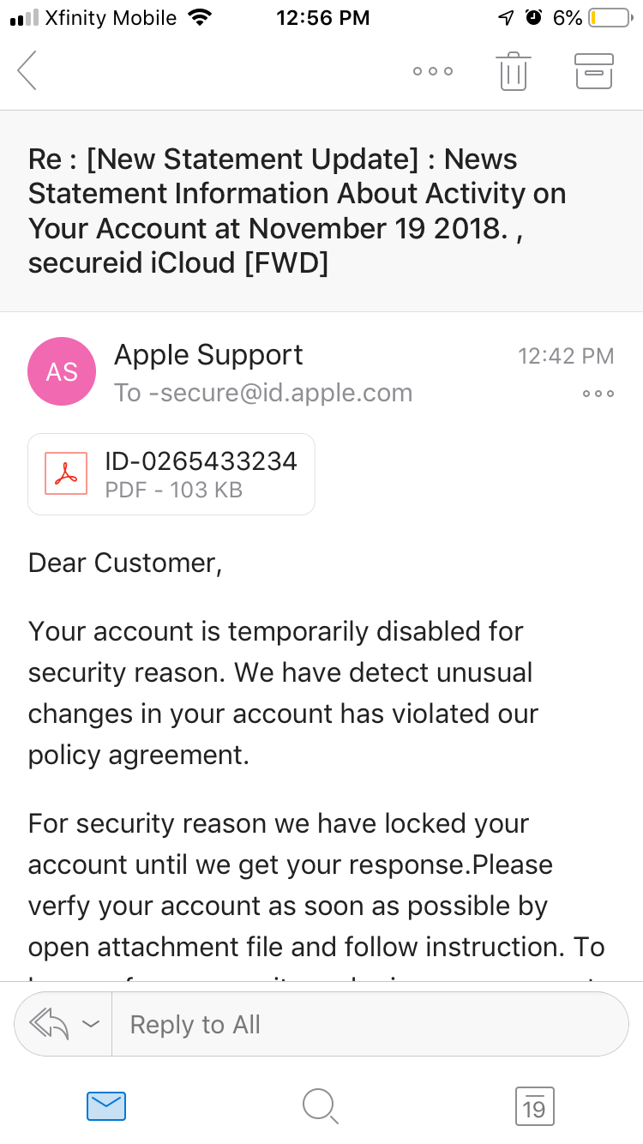Tap the pink AS sender avatar
The image size is (643, 1144).
click(x=62, y=371)
